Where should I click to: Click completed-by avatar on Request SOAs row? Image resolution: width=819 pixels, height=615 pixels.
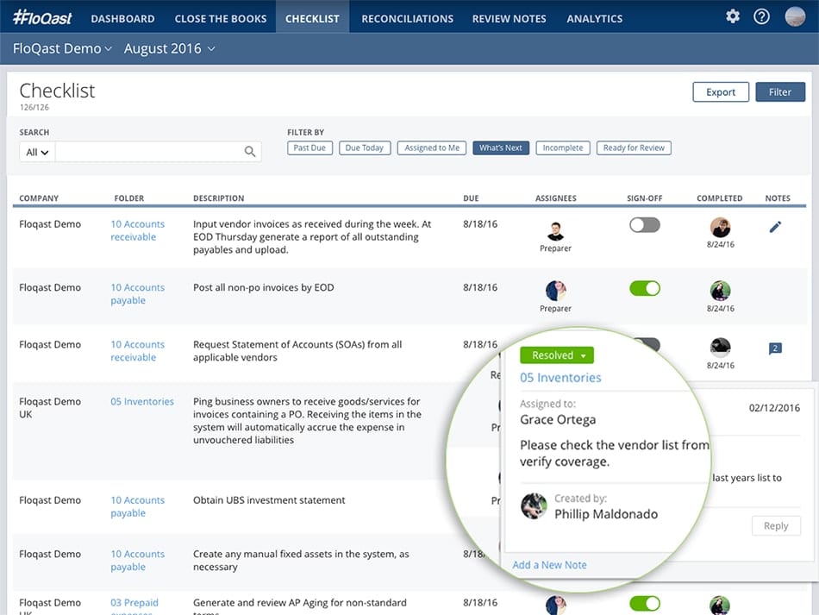720,348
